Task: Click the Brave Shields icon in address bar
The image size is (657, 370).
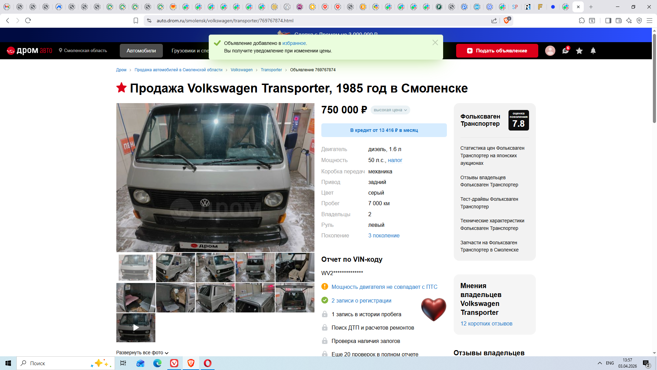Action: point(506,21)
